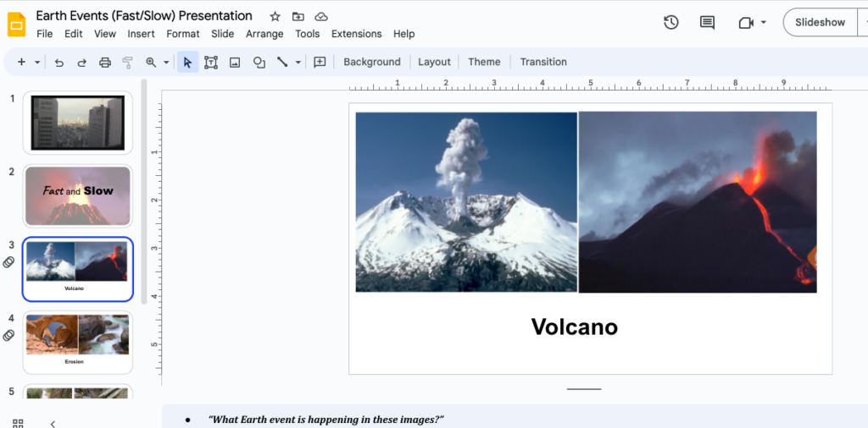Click the Insert image icon

coord(235,63)
